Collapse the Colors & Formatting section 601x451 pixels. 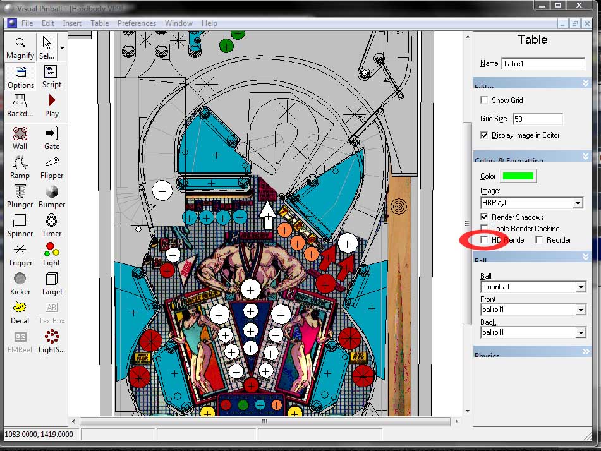click(x=585, y=156)
